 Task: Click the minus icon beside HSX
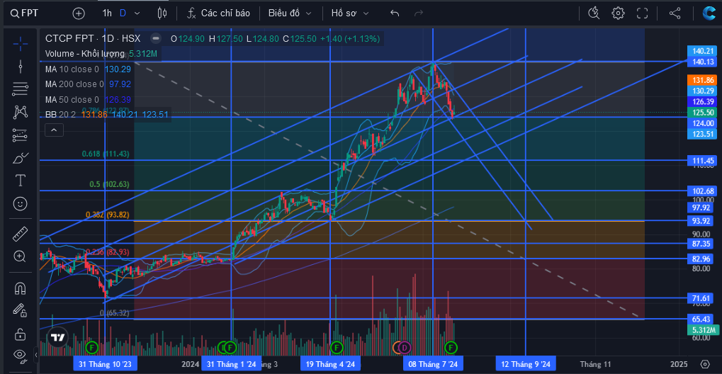pyautogui.click(x=156, y=38)
